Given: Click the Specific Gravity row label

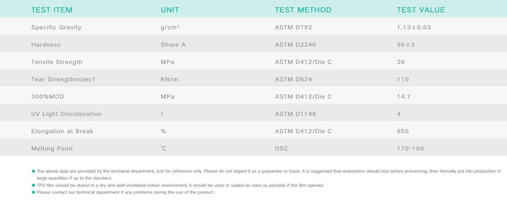Looking at the screenshot, I should click(56, 27).
